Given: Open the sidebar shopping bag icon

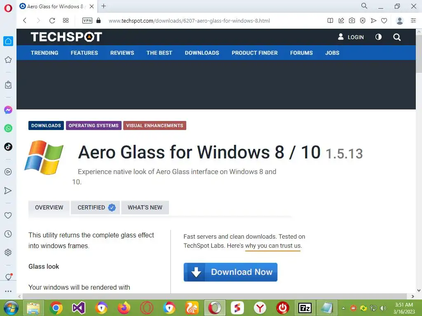Looking at the screenshot, I should (x=8, y=85).
